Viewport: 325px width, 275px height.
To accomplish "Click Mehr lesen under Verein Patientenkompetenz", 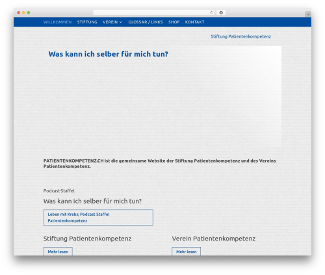I will pos(186,252).
